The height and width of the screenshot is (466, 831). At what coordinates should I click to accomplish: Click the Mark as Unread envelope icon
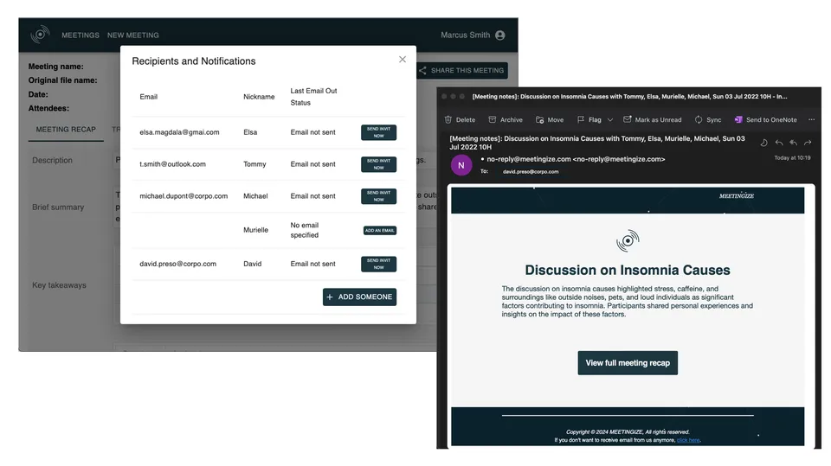(x=628, y=119)
